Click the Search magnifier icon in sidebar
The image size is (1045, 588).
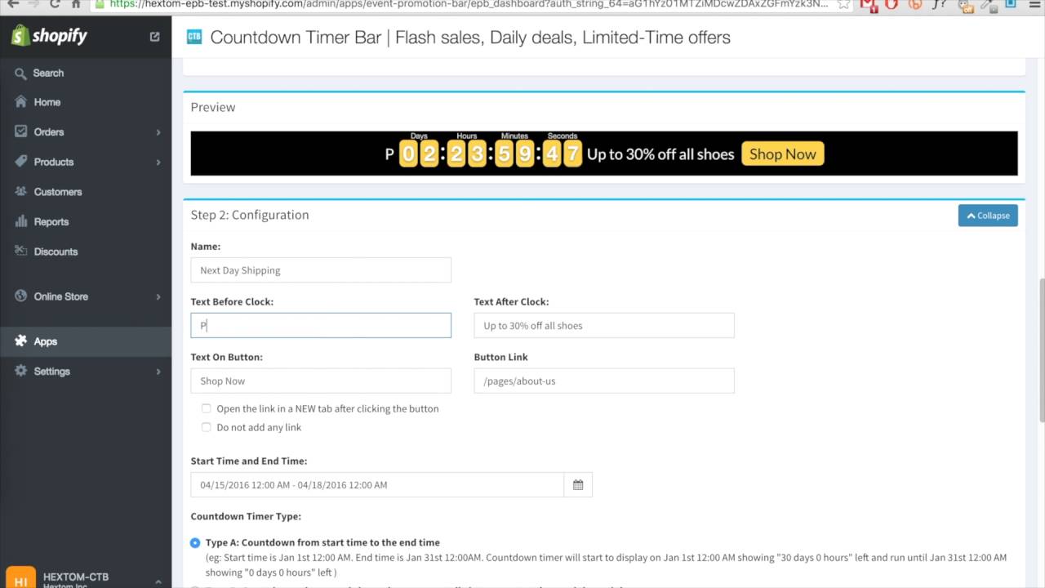(x=20, y=73)
